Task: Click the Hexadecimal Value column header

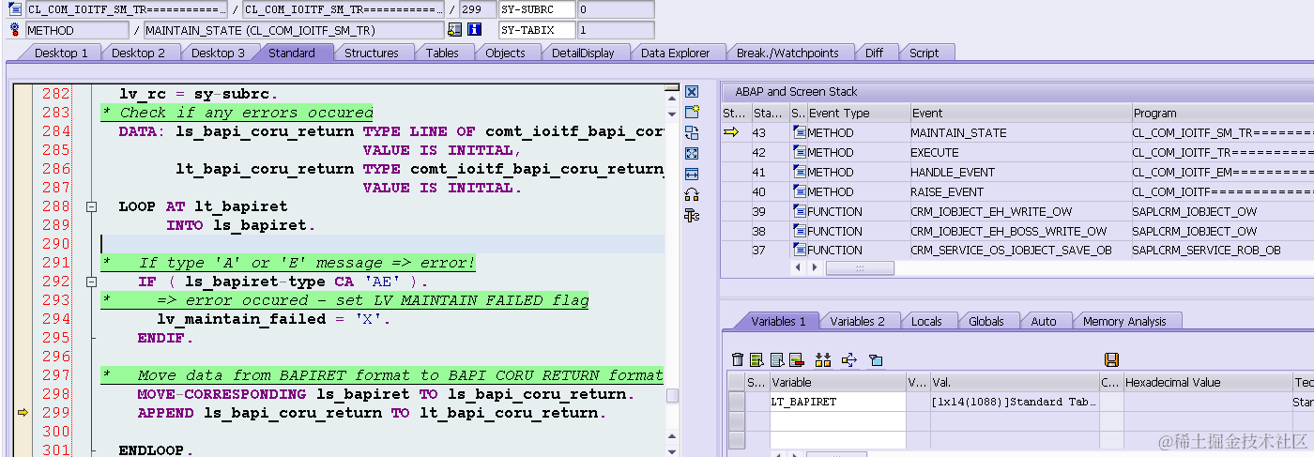Action: click(x=1206, y=382)
